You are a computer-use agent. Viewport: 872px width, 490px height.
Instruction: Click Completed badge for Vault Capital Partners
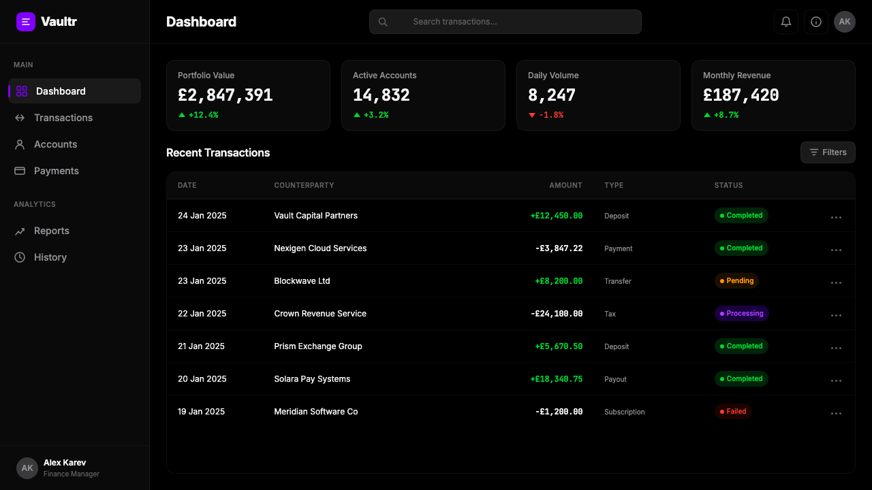[x=741, y=215]
